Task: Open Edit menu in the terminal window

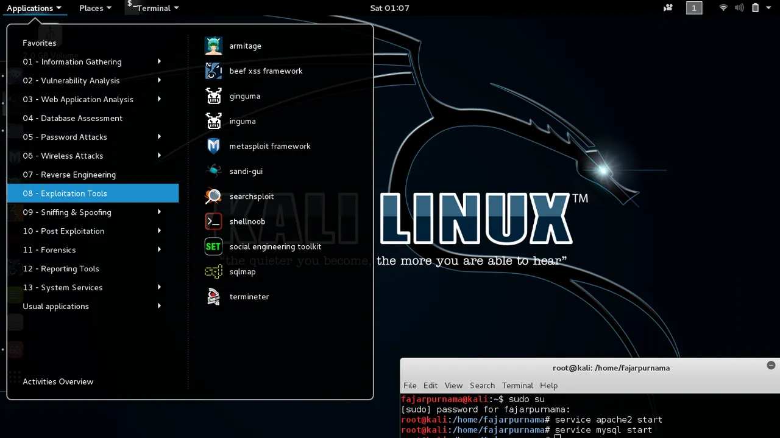Action: tap(430, 386)
